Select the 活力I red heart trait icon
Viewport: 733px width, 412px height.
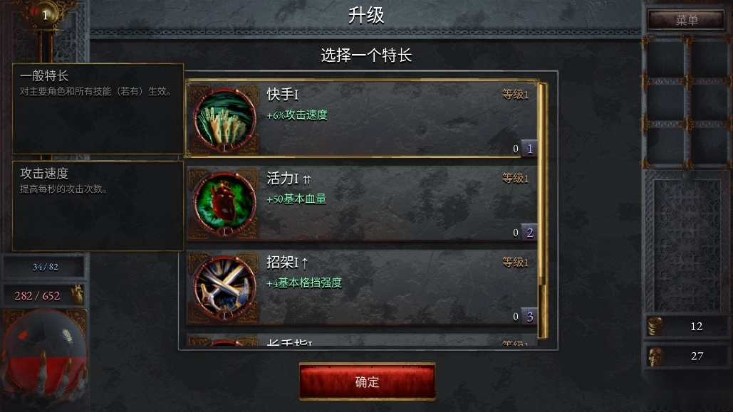point(224,204)
